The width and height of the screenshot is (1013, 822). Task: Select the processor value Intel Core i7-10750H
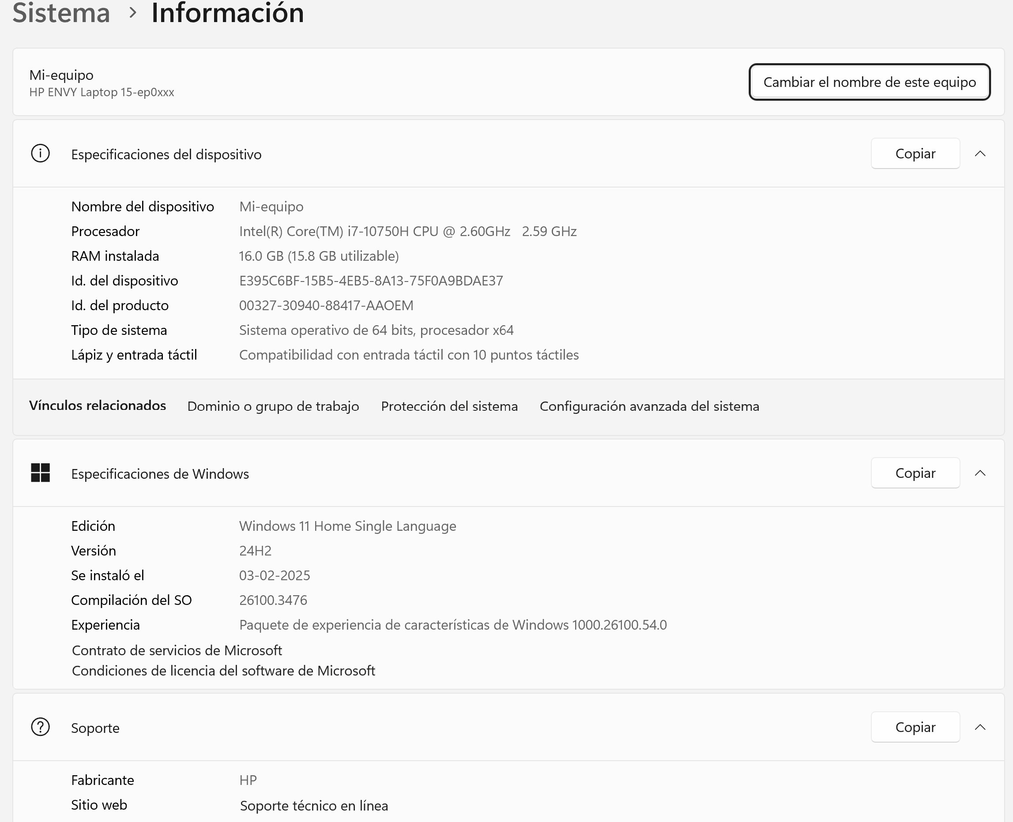pos(408,232)
